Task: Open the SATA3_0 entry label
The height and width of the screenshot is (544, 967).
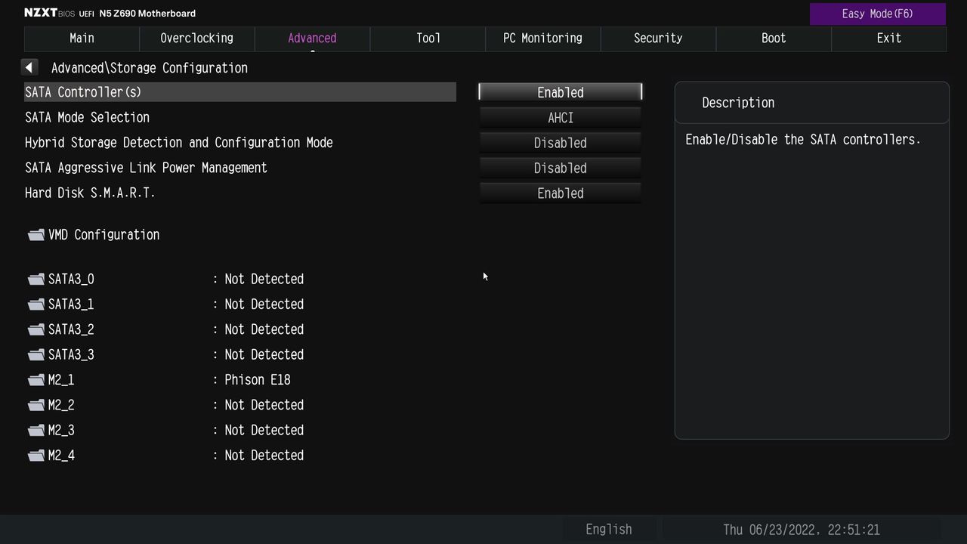Action: pyautogui.click(x=71, y=280)
